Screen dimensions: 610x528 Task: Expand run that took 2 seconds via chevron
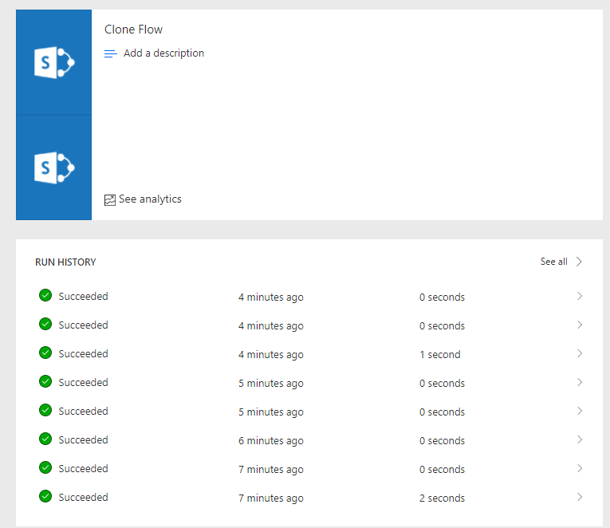point(580,497)
